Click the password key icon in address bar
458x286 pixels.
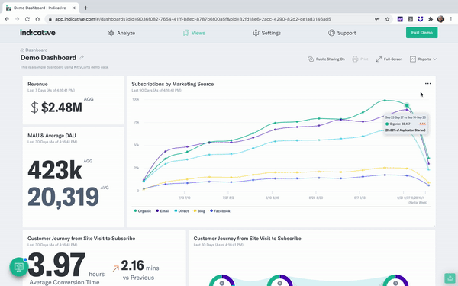[377, 19]
